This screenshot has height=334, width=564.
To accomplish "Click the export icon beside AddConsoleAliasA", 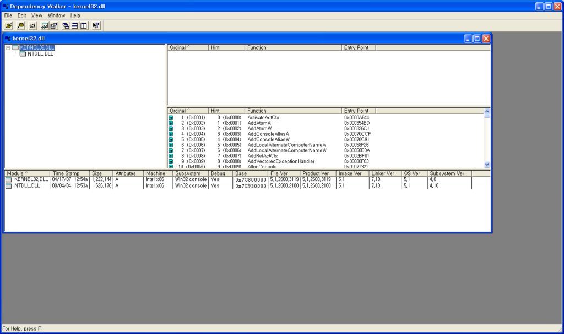I will [x=171, y=134].
